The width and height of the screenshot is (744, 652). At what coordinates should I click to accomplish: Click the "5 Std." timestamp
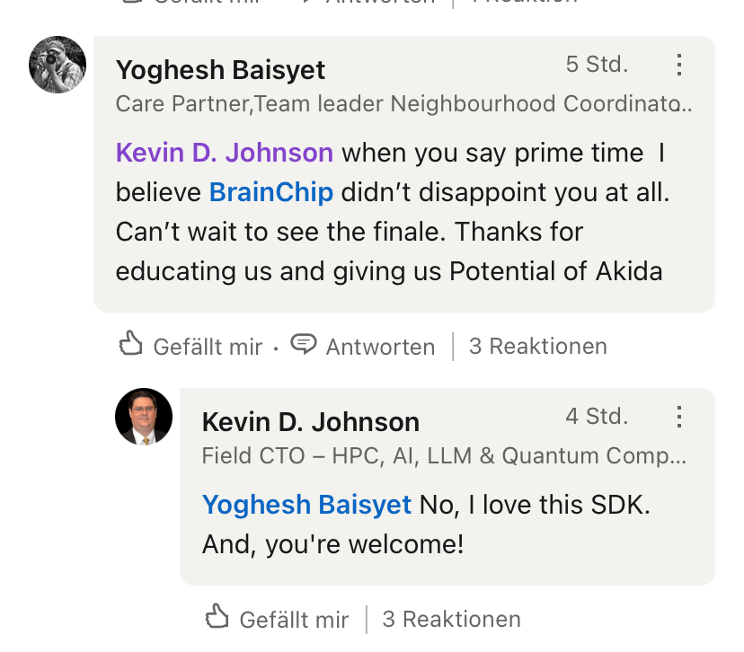tap(597, 65)
